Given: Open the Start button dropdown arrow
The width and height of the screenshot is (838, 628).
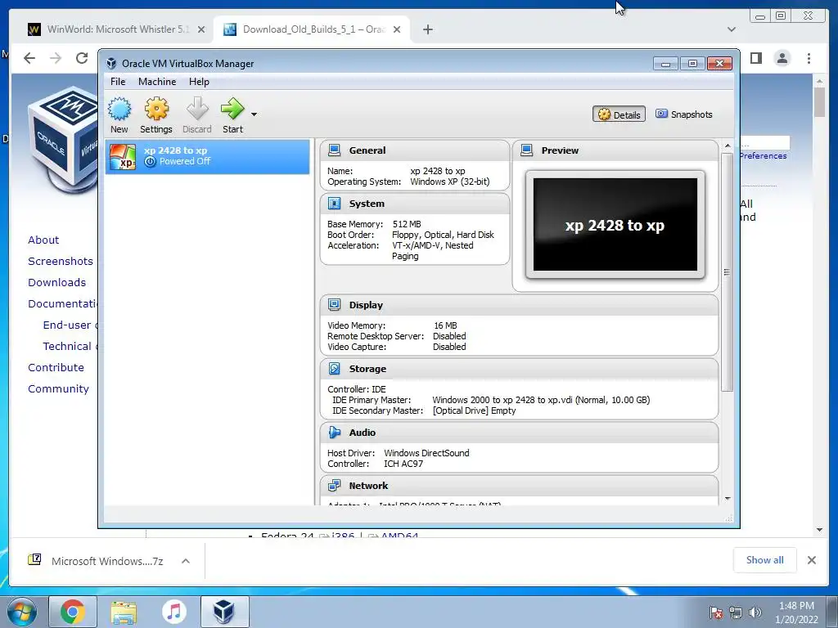Looking at the screenshot, I should [254, 114].
